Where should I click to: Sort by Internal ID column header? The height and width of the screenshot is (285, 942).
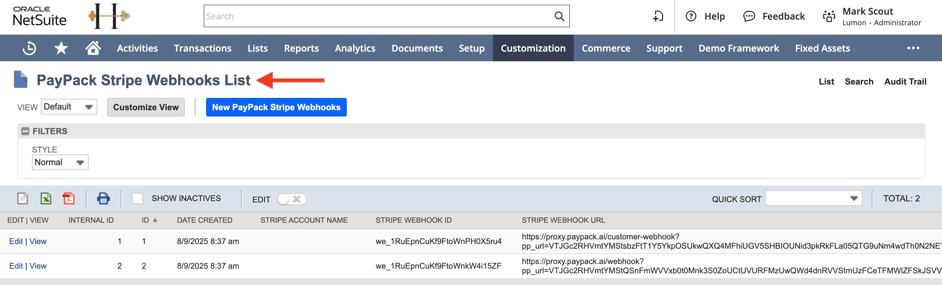91,220
